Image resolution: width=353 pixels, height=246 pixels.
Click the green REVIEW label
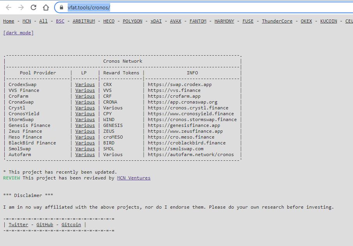pyautogui.click(x=12, y=178)
